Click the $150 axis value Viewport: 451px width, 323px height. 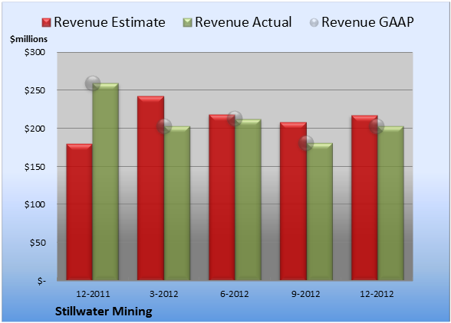pos(35,167)
